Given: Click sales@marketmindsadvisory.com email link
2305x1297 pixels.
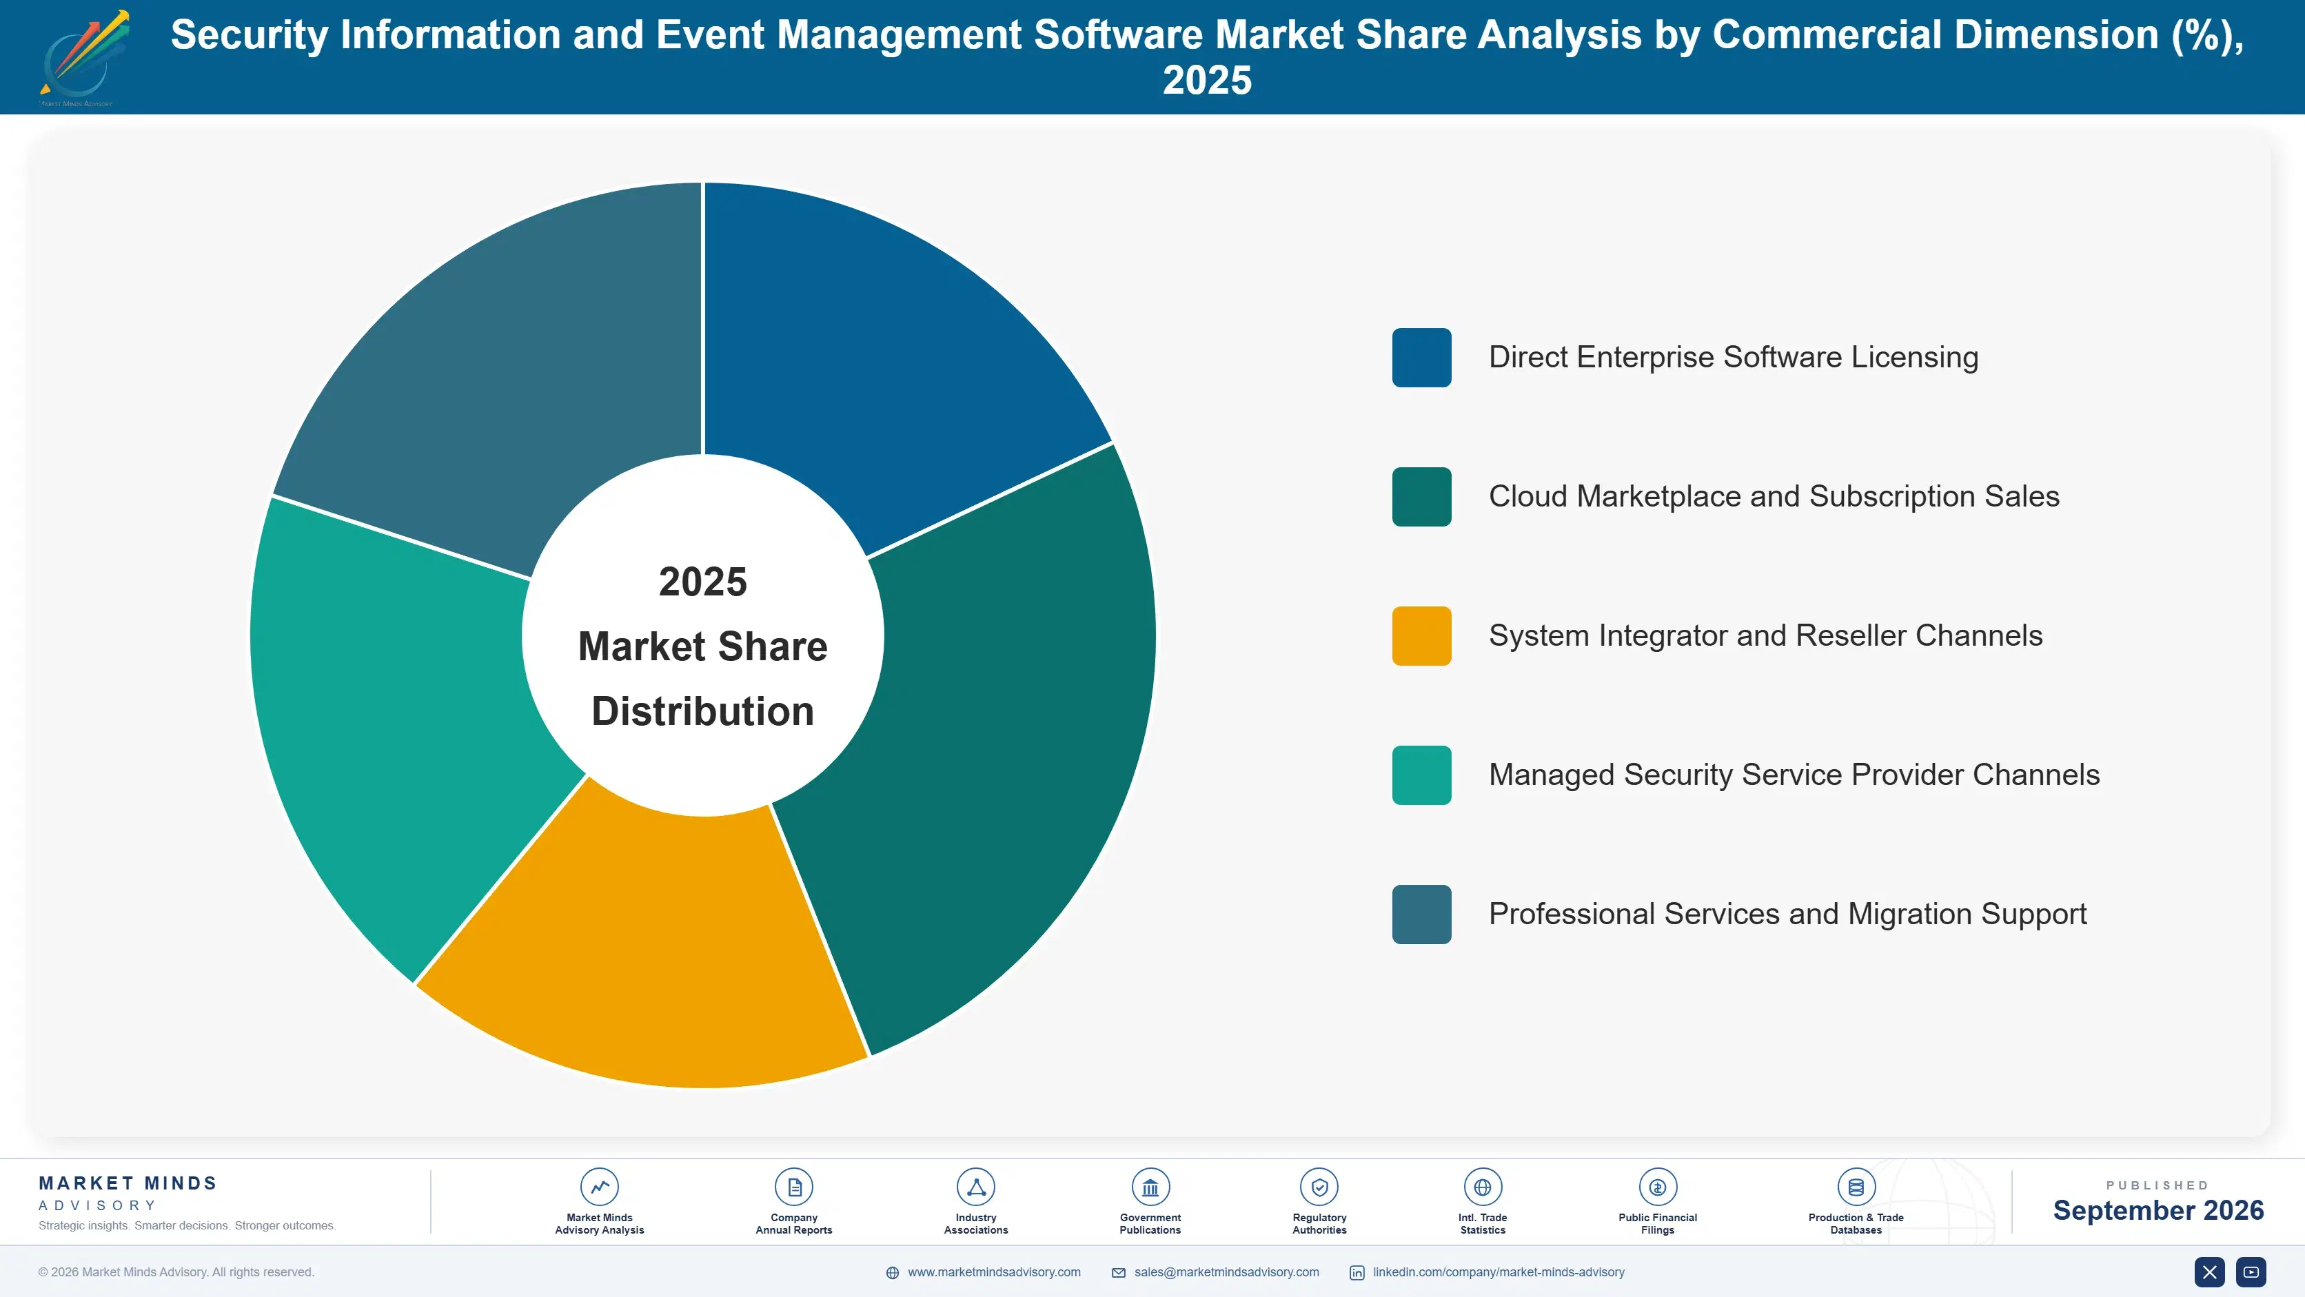Looking at the screenshot, I should (1227, 1272).
